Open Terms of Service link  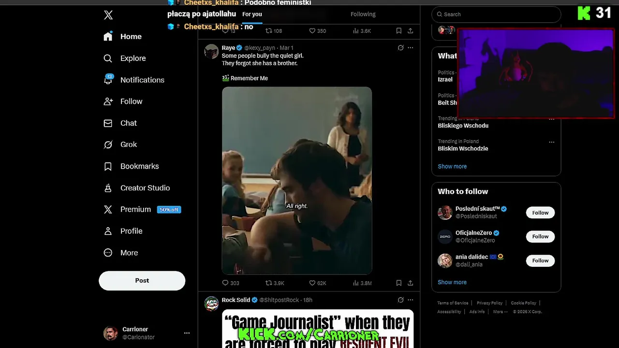(x=453, y=303)
